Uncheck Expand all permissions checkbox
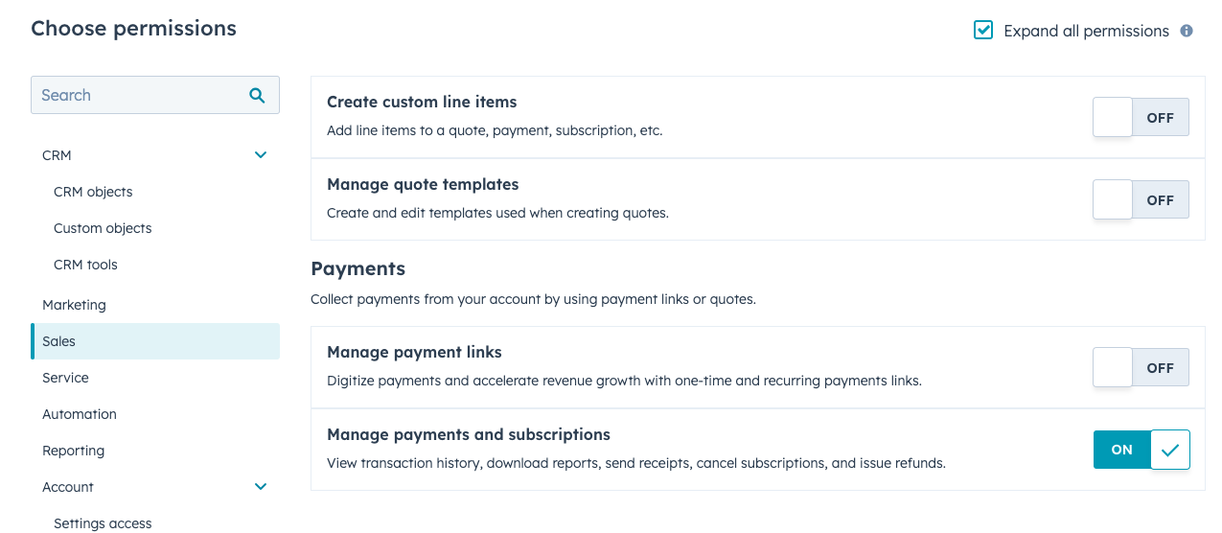 pos(983,31)
